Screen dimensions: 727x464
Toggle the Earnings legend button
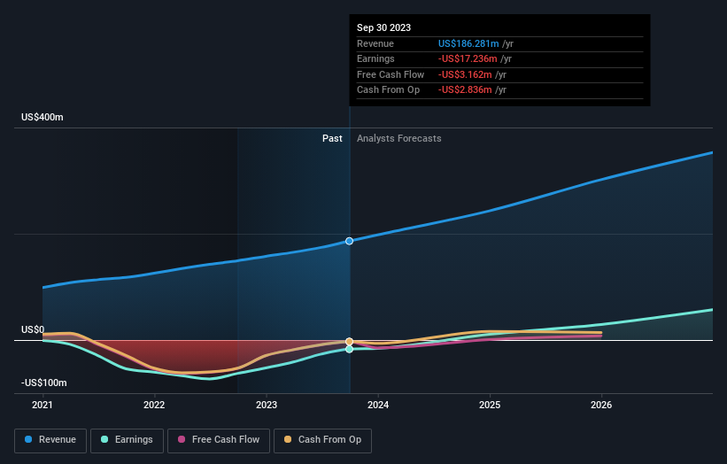tap(127, 440)
